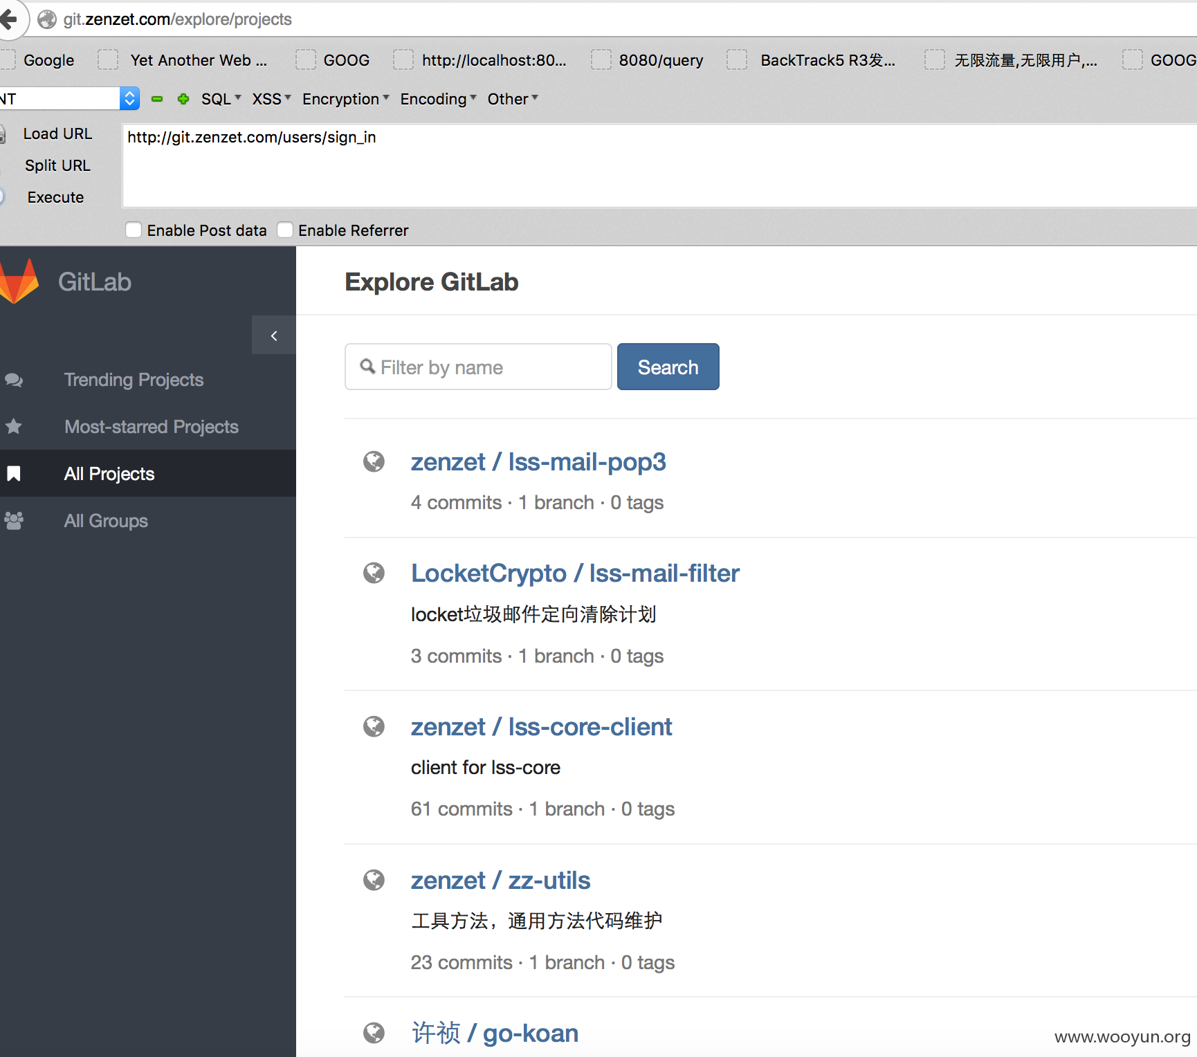Open the first GOOG bookmark

333,60
